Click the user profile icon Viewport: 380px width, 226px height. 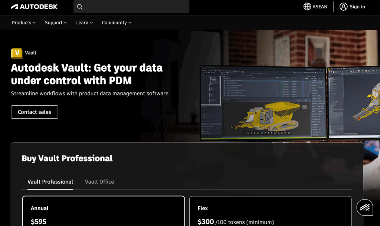click(344, 7)
